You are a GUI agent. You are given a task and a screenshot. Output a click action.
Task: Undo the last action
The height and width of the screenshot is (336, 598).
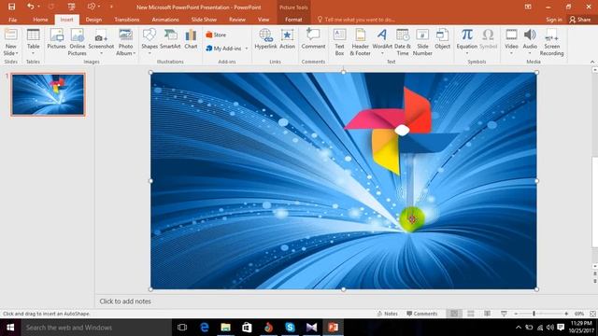pos(30,7)
